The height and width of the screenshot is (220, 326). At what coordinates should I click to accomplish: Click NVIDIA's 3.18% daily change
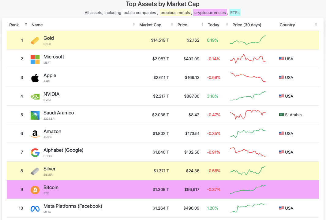(212, 96)
